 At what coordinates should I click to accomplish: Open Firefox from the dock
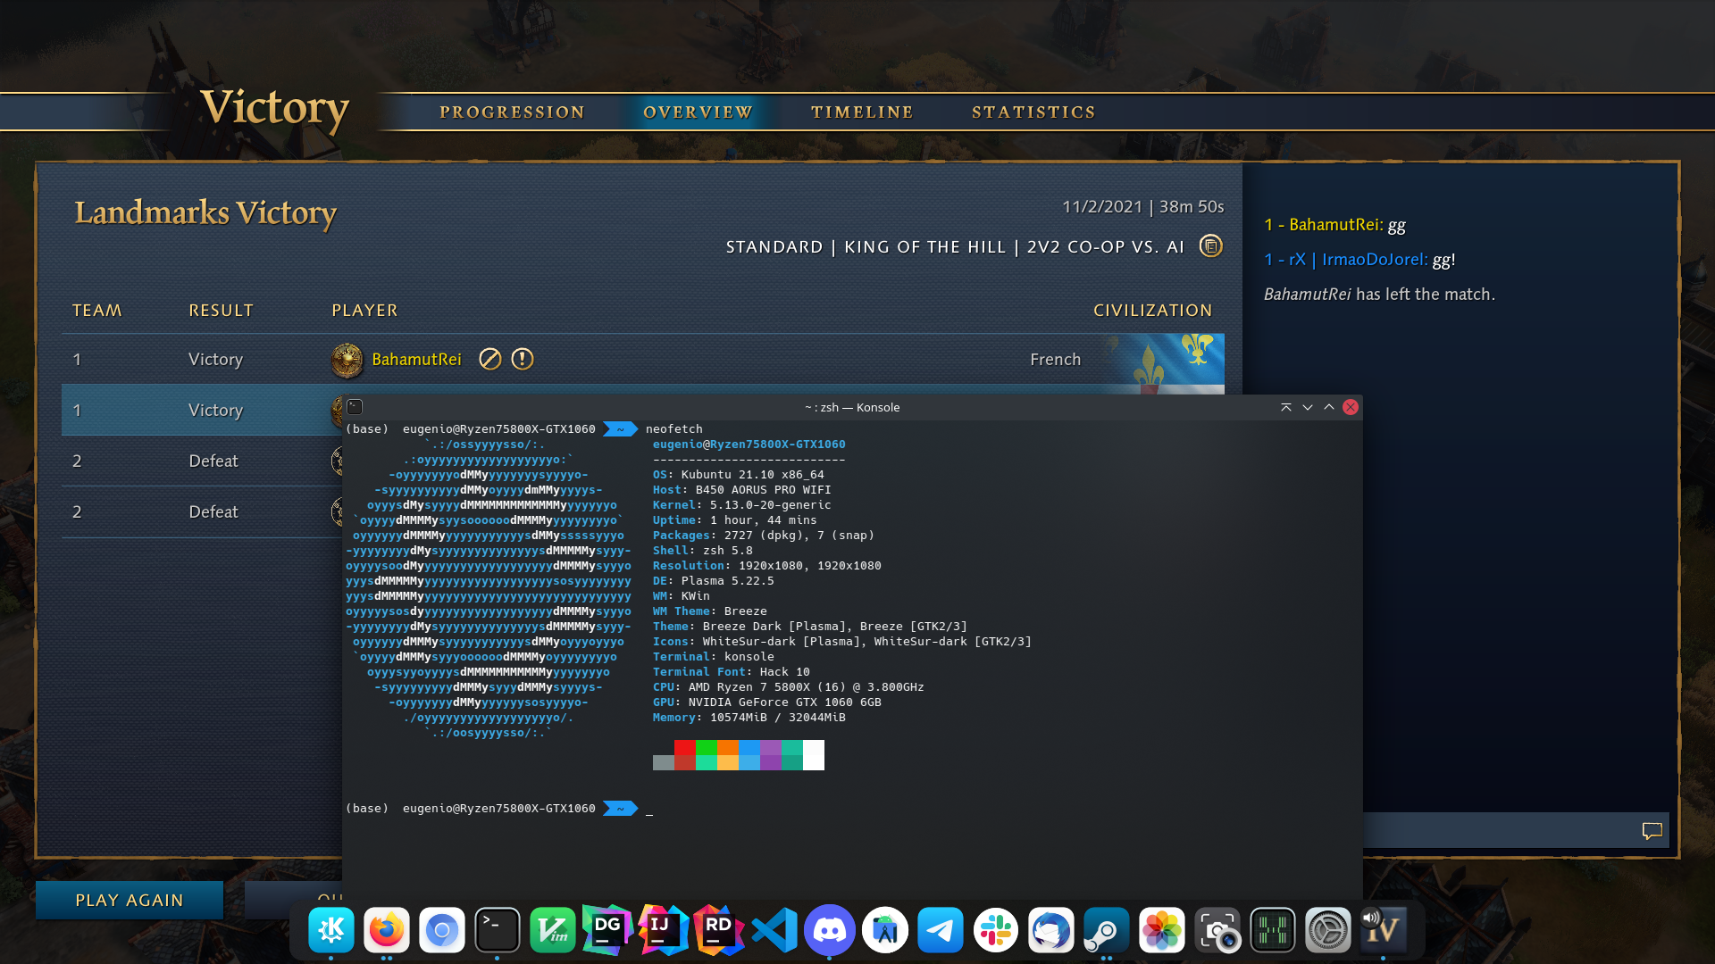click(x=387, y=930)
